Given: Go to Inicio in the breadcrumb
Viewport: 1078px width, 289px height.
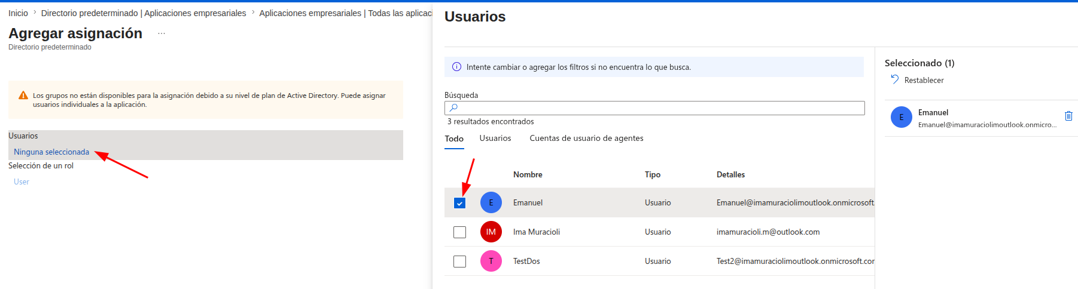Looking at the screenshot, I should pyautogui.click(x=18, y=13).
